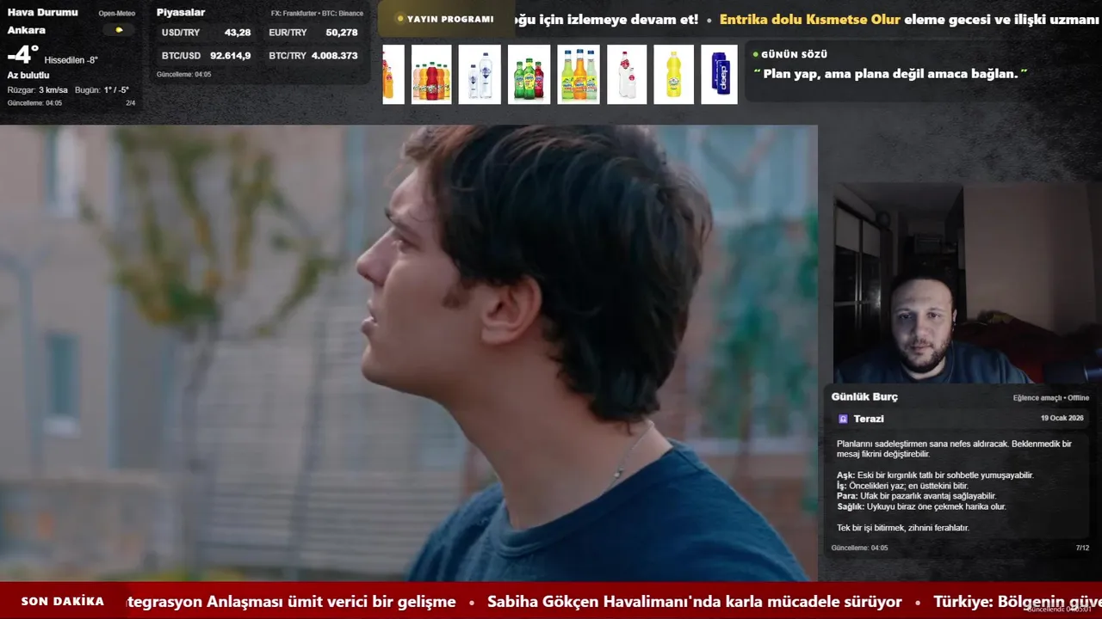Click the -4° temperature reading

pos(23,56)
